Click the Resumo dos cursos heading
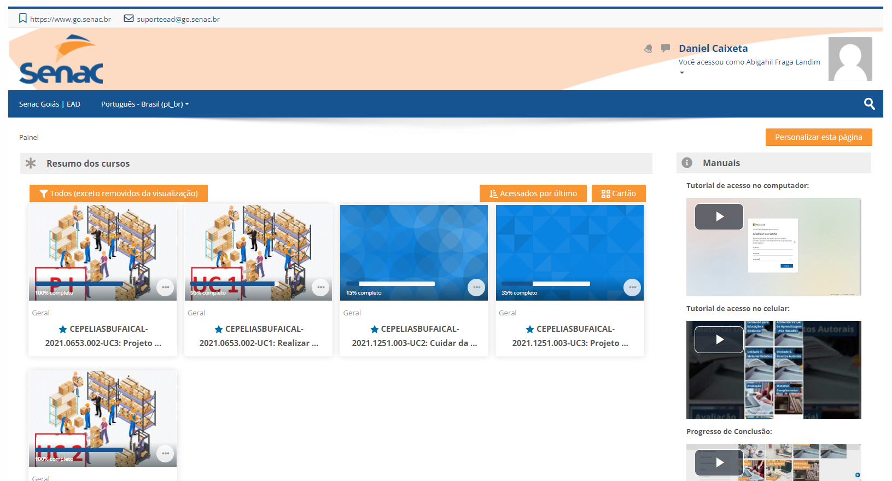The width and height of the screenshot is (892, 481). [88, 163]
